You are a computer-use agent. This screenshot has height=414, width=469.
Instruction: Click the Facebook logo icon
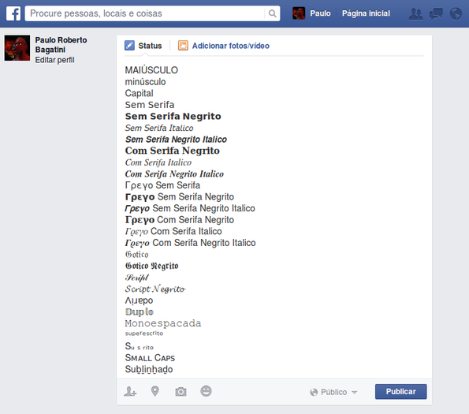pyautogui.click(x=13, y=13)
